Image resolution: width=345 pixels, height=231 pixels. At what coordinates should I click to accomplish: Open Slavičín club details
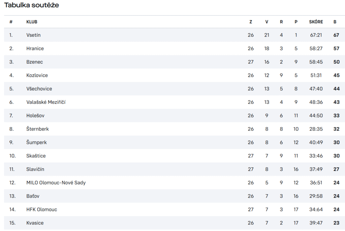35,169
